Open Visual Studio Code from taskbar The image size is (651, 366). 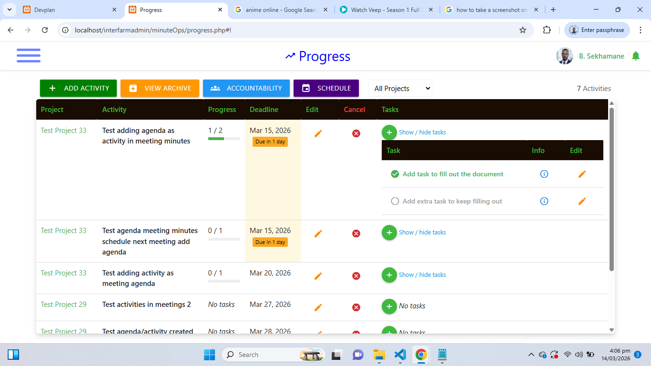pyautogui.click(x=400, y=355)
